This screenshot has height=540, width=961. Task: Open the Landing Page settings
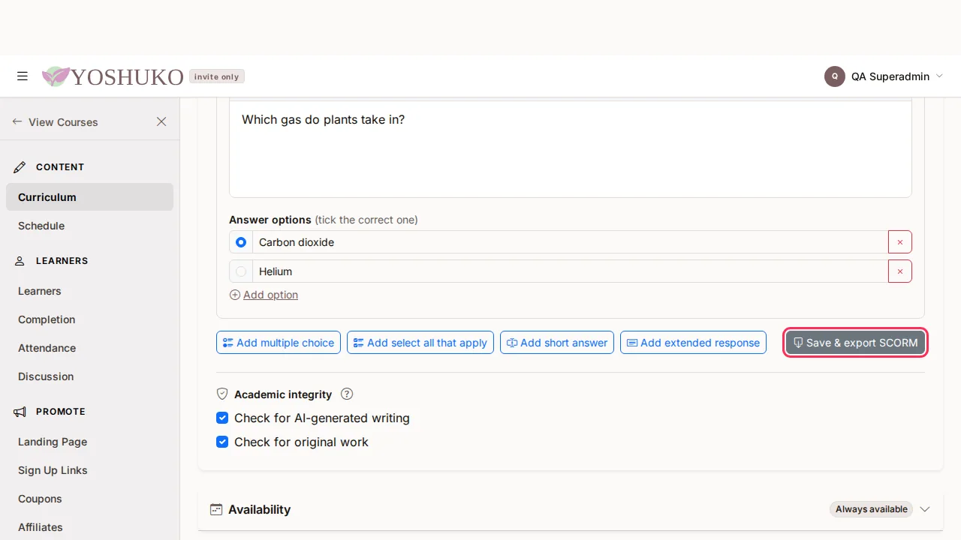coord(89,442)
